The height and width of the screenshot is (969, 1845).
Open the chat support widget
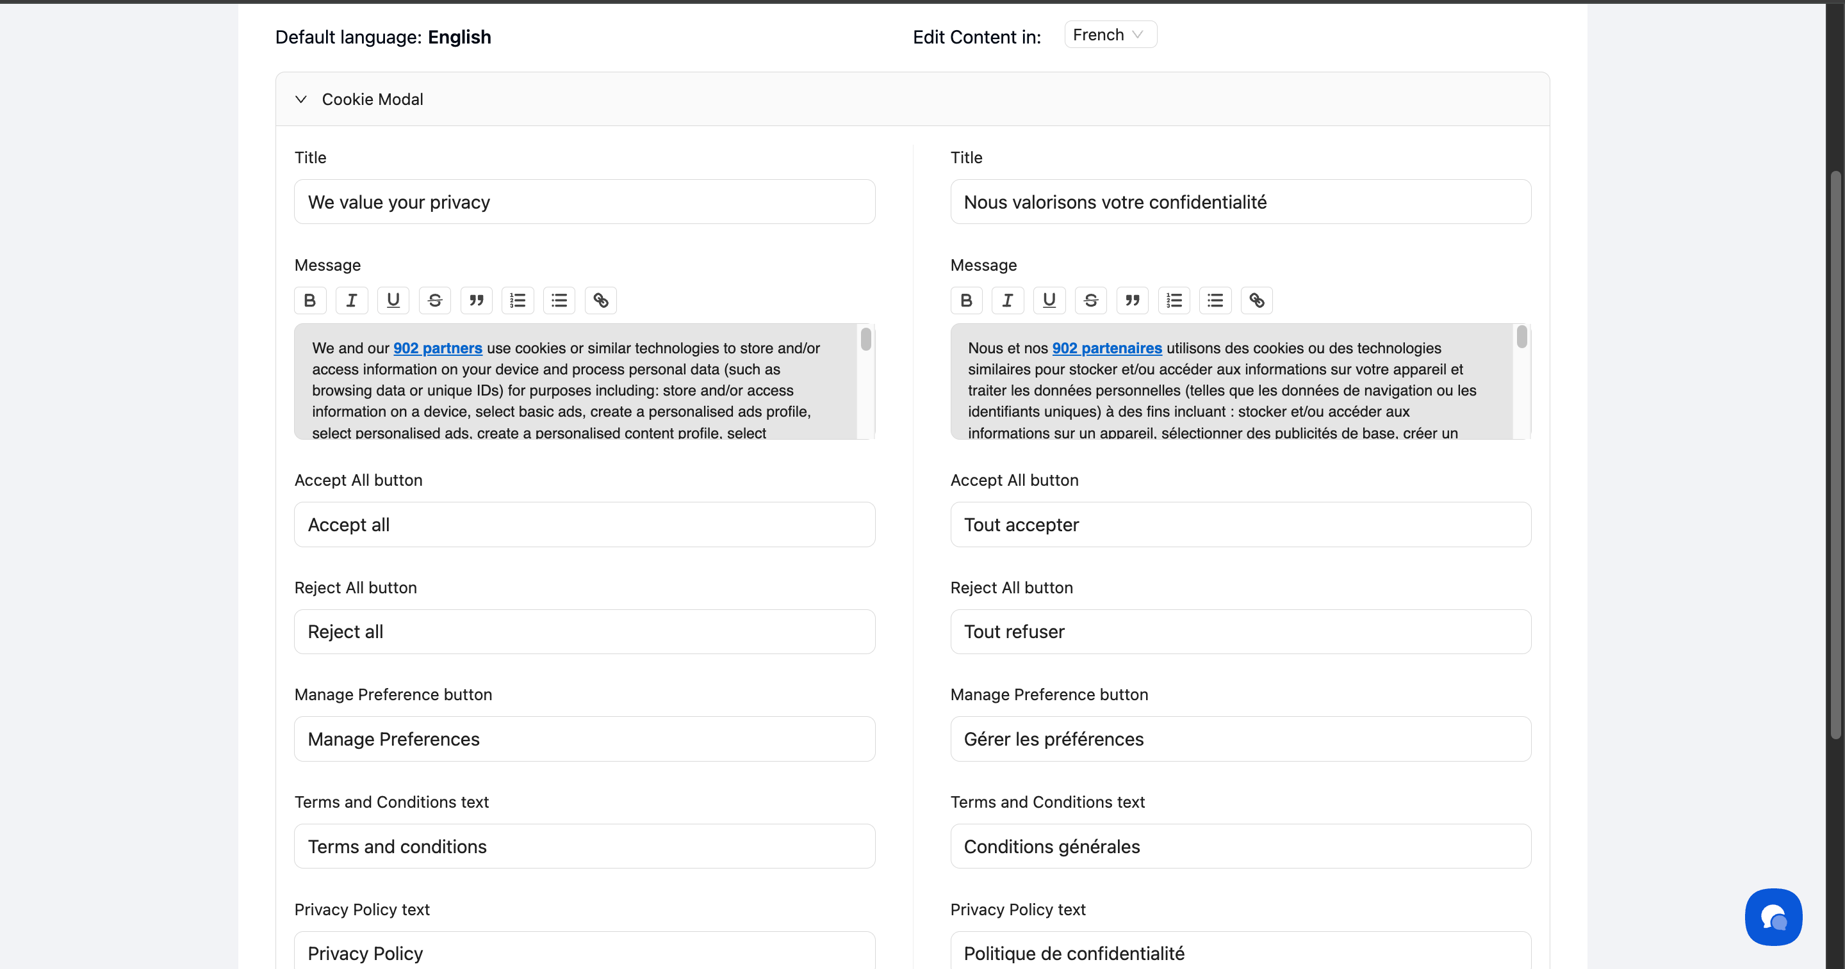[1773, 917]
